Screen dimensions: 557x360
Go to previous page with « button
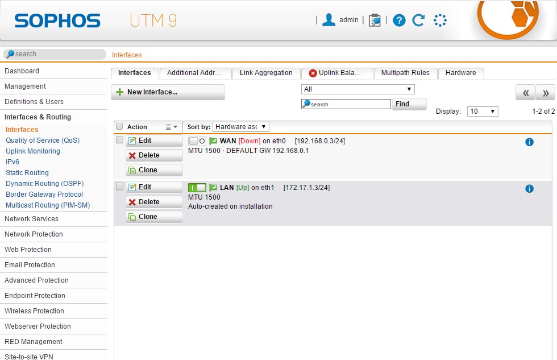click(526, 93)
